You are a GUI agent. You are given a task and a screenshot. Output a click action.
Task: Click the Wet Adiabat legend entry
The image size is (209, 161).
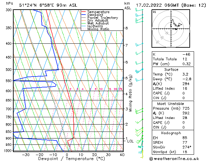tap(98, 23)
